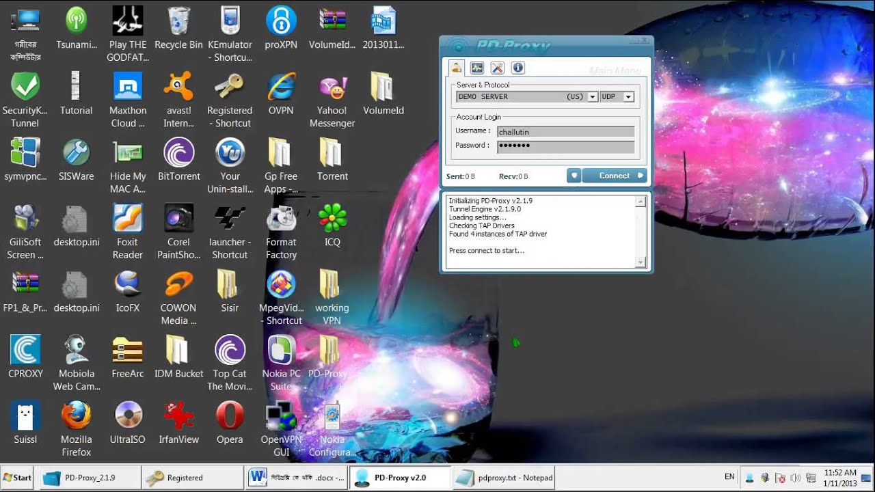Open the settings tools tab in PD-Proxy

(x=498, y=68)
